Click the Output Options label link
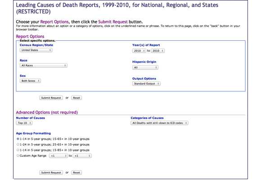The height and width of the screenshot is (181, 261). [144, 78]
